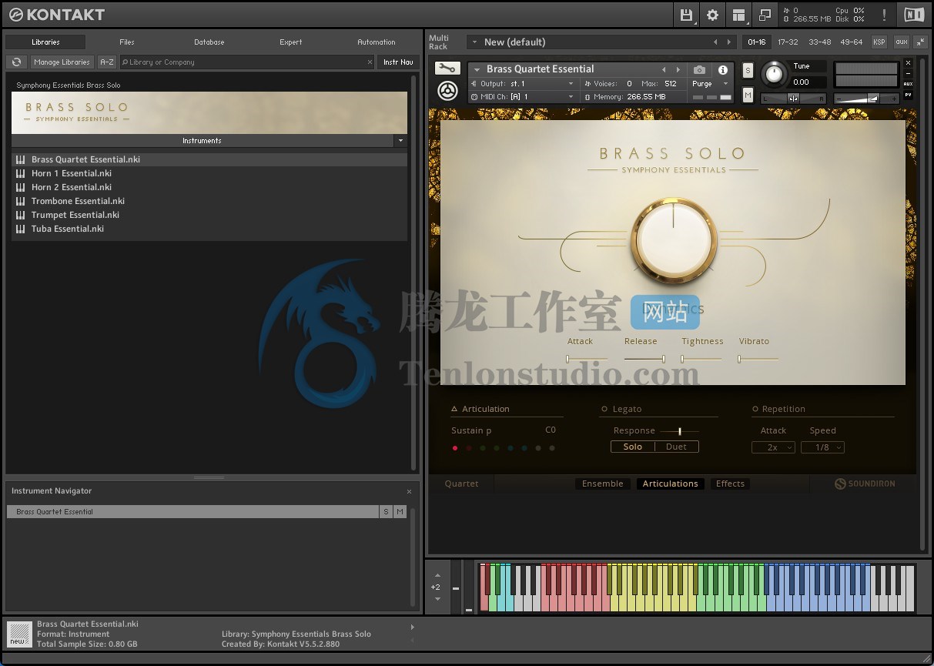The image size is (934, 666).
Task: Remove Brass Quartet Essential with X button
Action: point(908,62)
